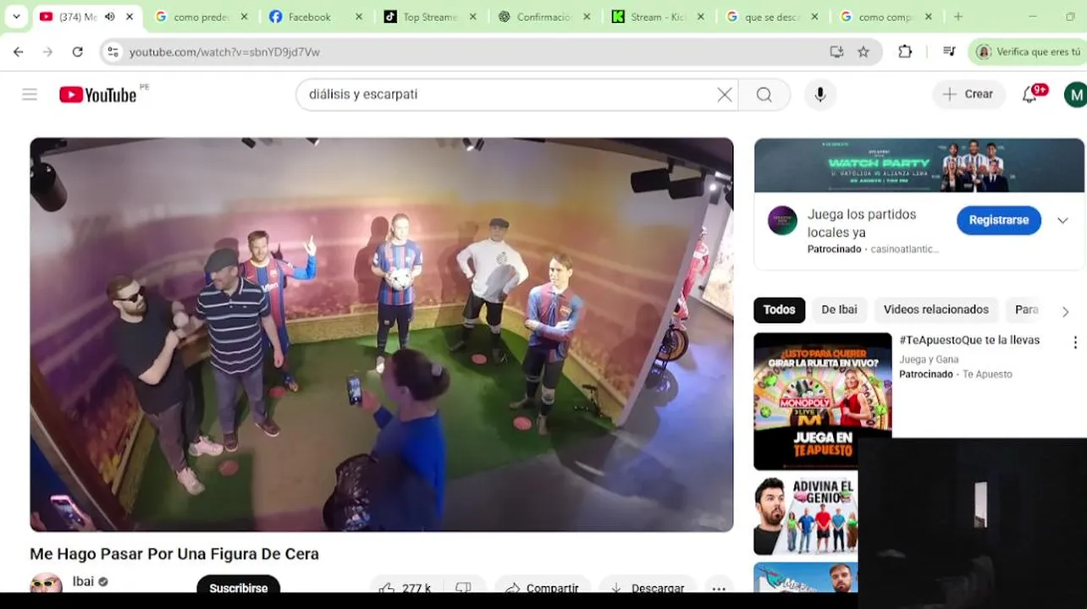Subscribe with the Suscribirse button

coord(238,587)
